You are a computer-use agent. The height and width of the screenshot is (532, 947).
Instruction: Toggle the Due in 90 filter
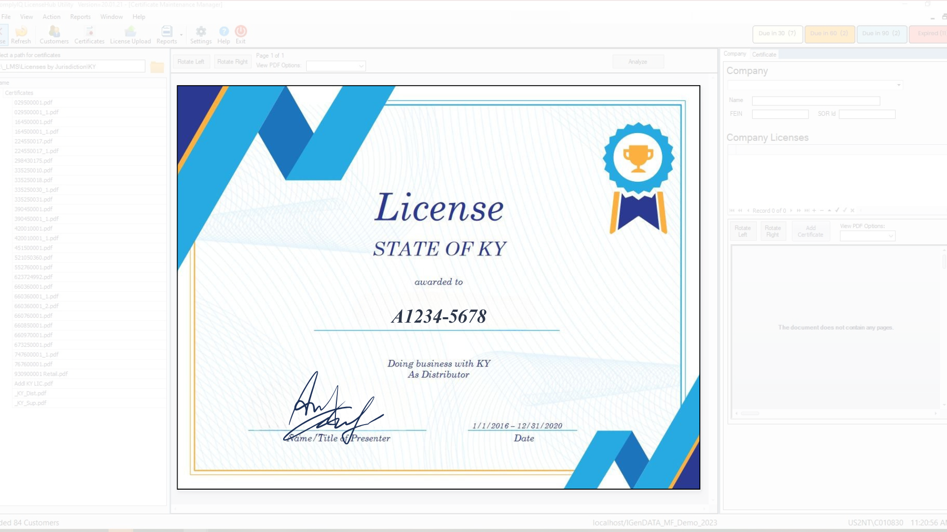[x=881, y=33]
